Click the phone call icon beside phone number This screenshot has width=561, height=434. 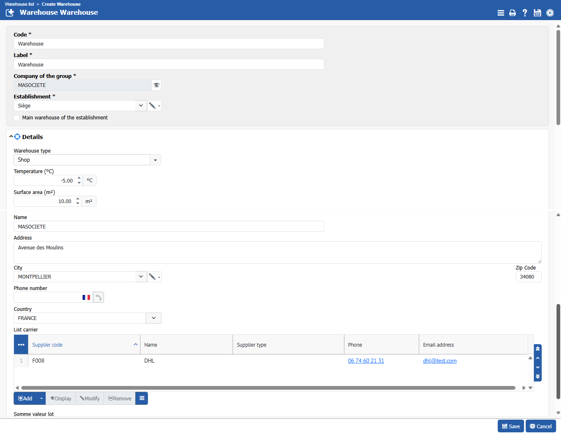[x=99, y=297]
